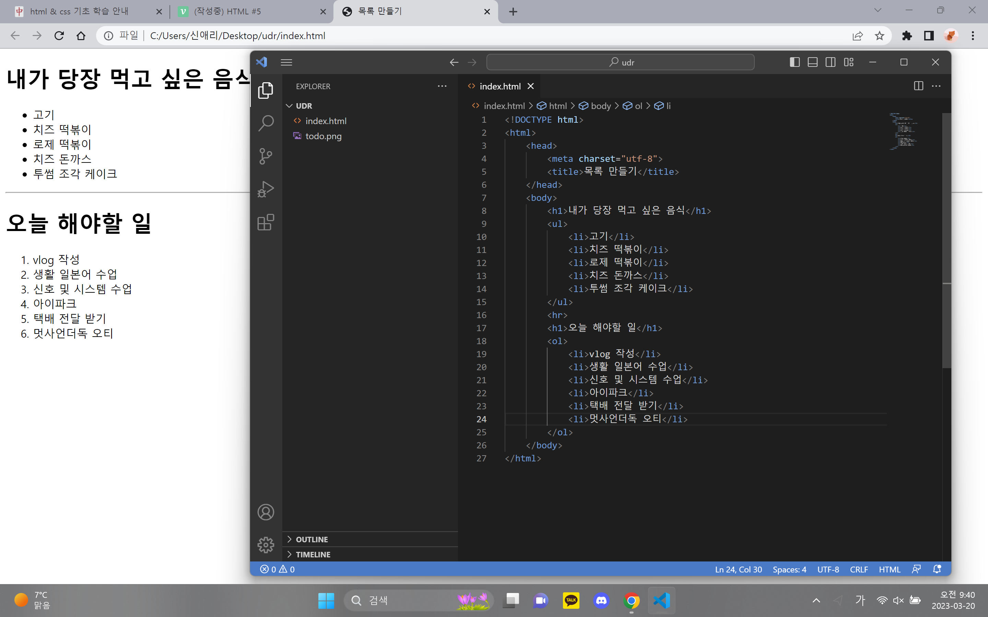
Task: Expand the OUTLINE section
Action: (x=311, y=539)
